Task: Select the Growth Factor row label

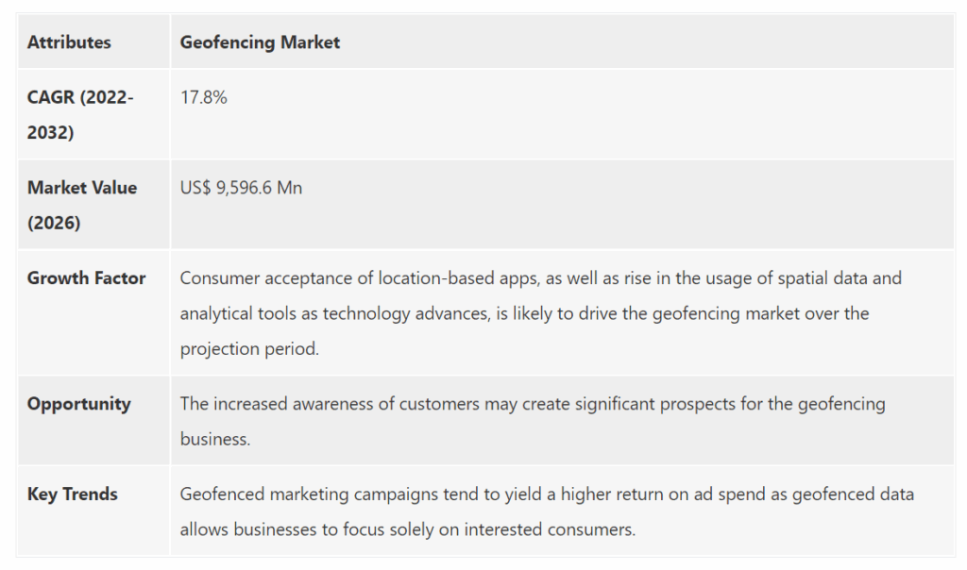Action: tap(86, 278)
